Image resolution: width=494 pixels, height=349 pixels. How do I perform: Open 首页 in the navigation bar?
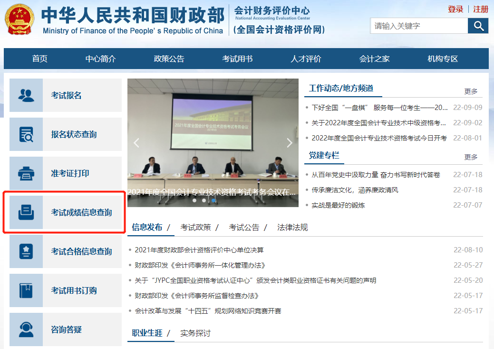[x=39, y=59]
